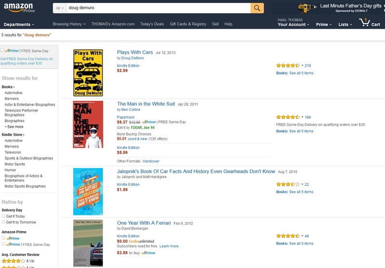
Task: Open Kindle Edition of Plays With Cars
Action: pos(128,66)
